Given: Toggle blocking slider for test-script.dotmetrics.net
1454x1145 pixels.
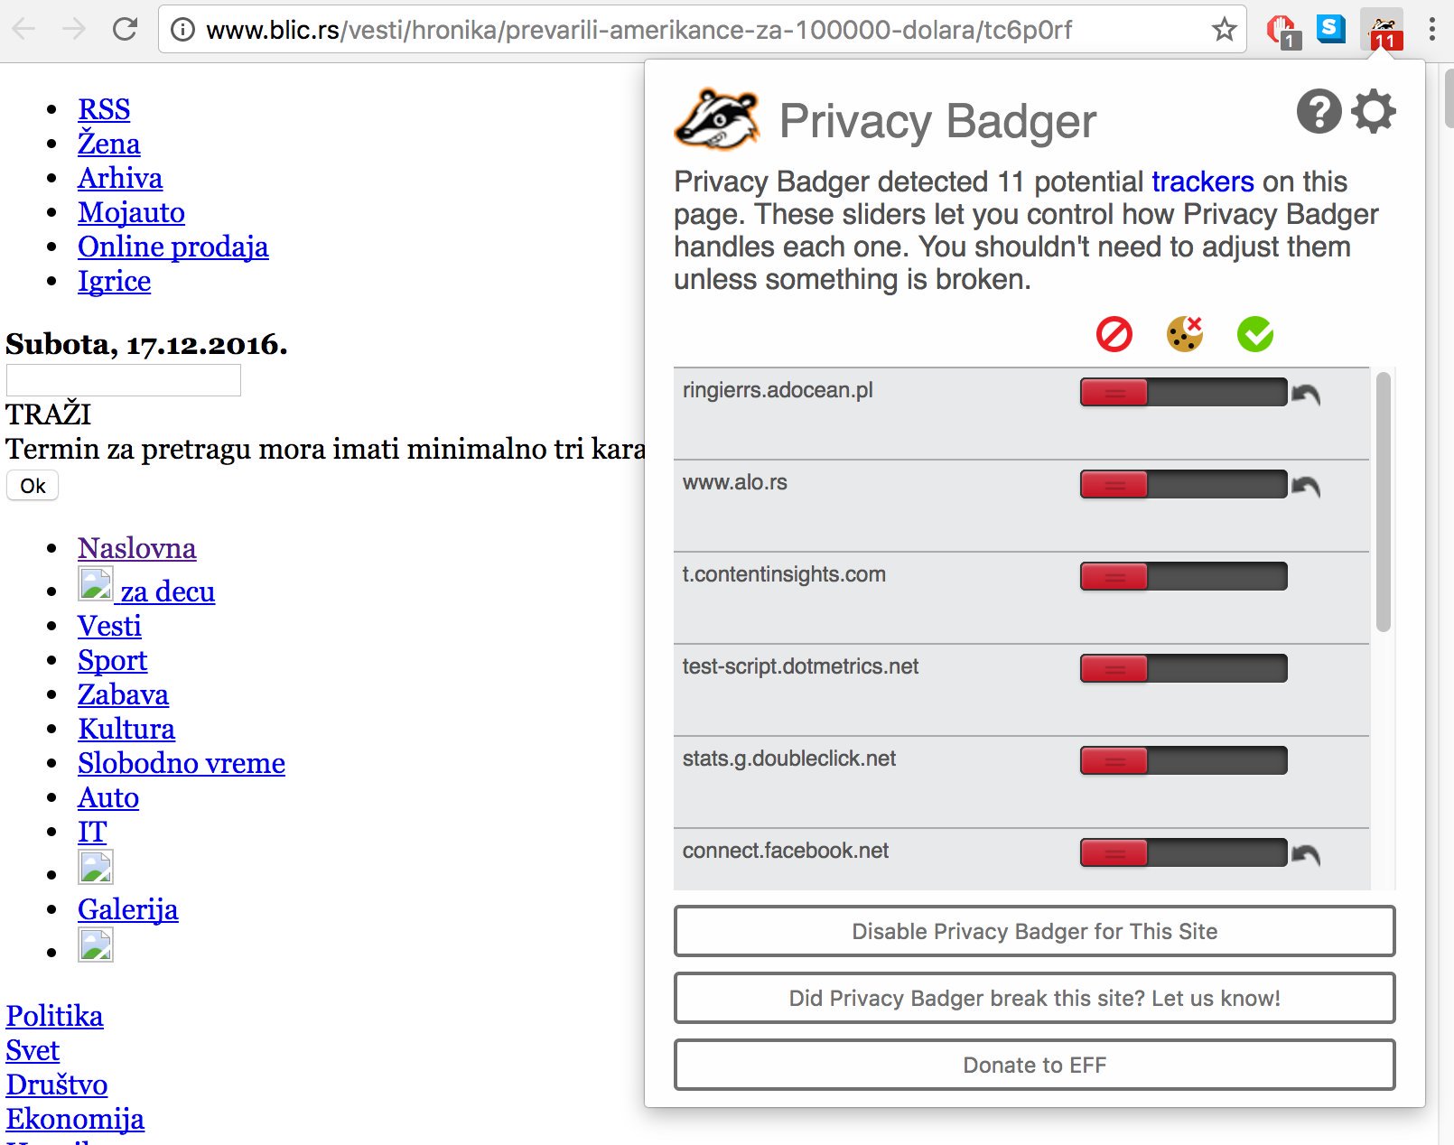Looking at the screenshot, I should click(x=1183, y=668).
